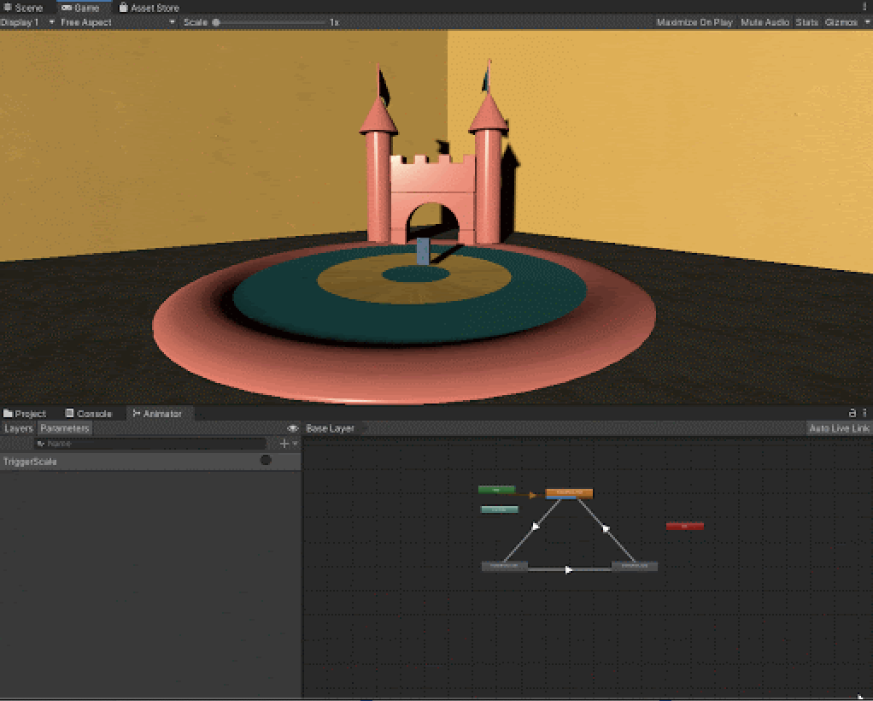Toggle Maximize On Play
Screen dimensions: 873x701
click(694, 22)
